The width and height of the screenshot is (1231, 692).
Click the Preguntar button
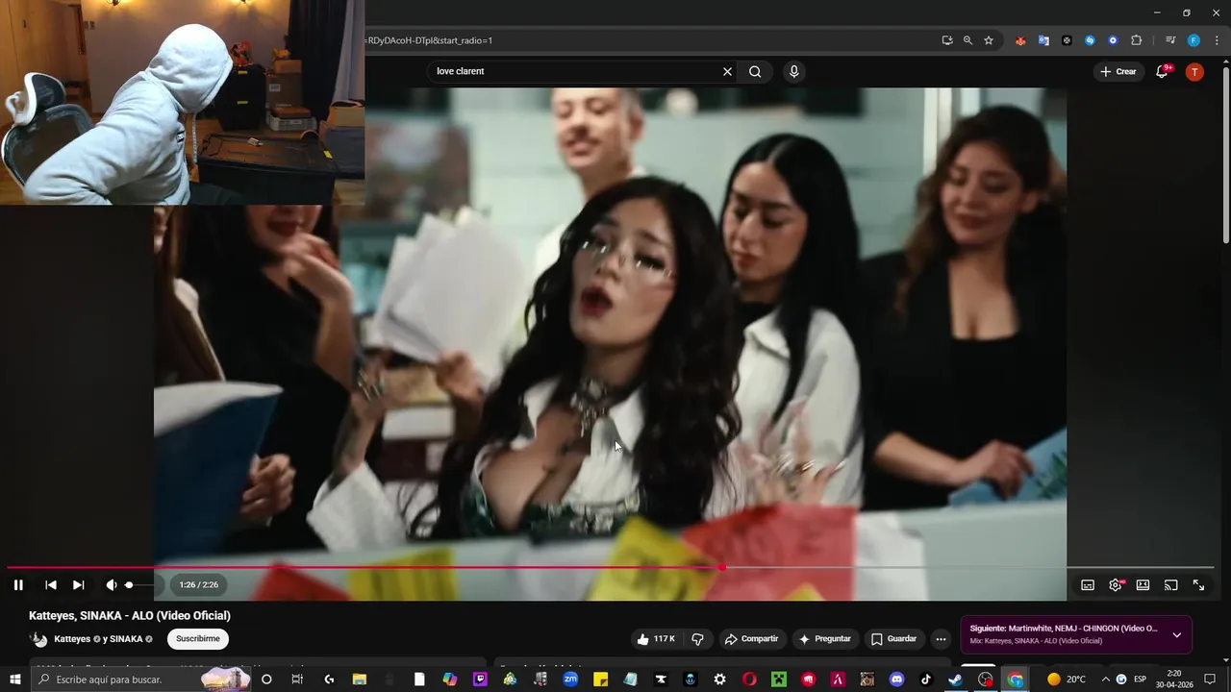tap(825, 639)
